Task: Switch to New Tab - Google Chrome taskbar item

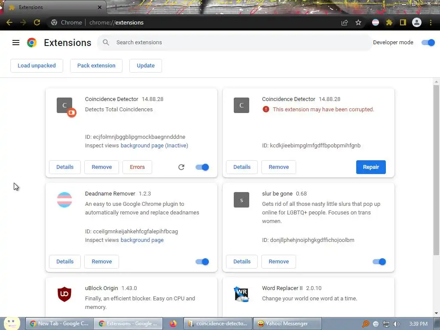Action: (x=59, y=324)
